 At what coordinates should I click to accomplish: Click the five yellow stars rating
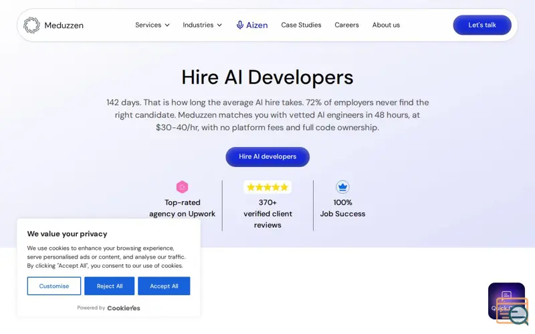(267, 187)
